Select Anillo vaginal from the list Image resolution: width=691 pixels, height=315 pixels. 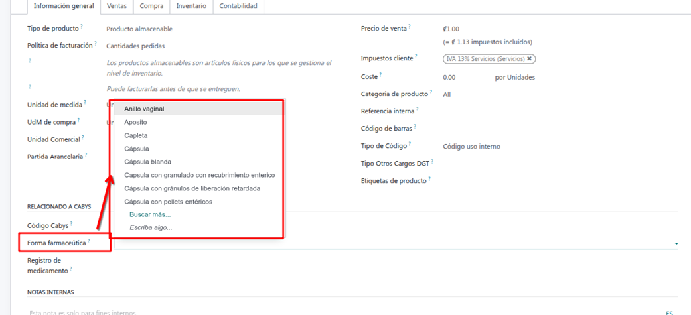[x=144, y=109]
